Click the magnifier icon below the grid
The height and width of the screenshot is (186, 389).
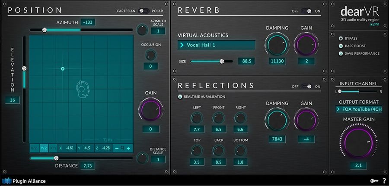pyautogui.click(x=123, y=148)
